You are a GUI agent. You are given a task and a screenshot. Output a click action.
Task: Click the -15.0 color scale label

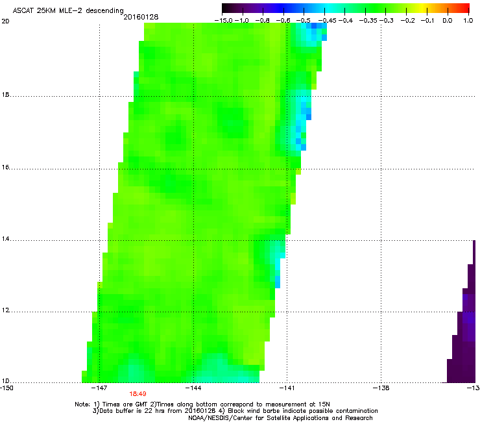(224, 21)
